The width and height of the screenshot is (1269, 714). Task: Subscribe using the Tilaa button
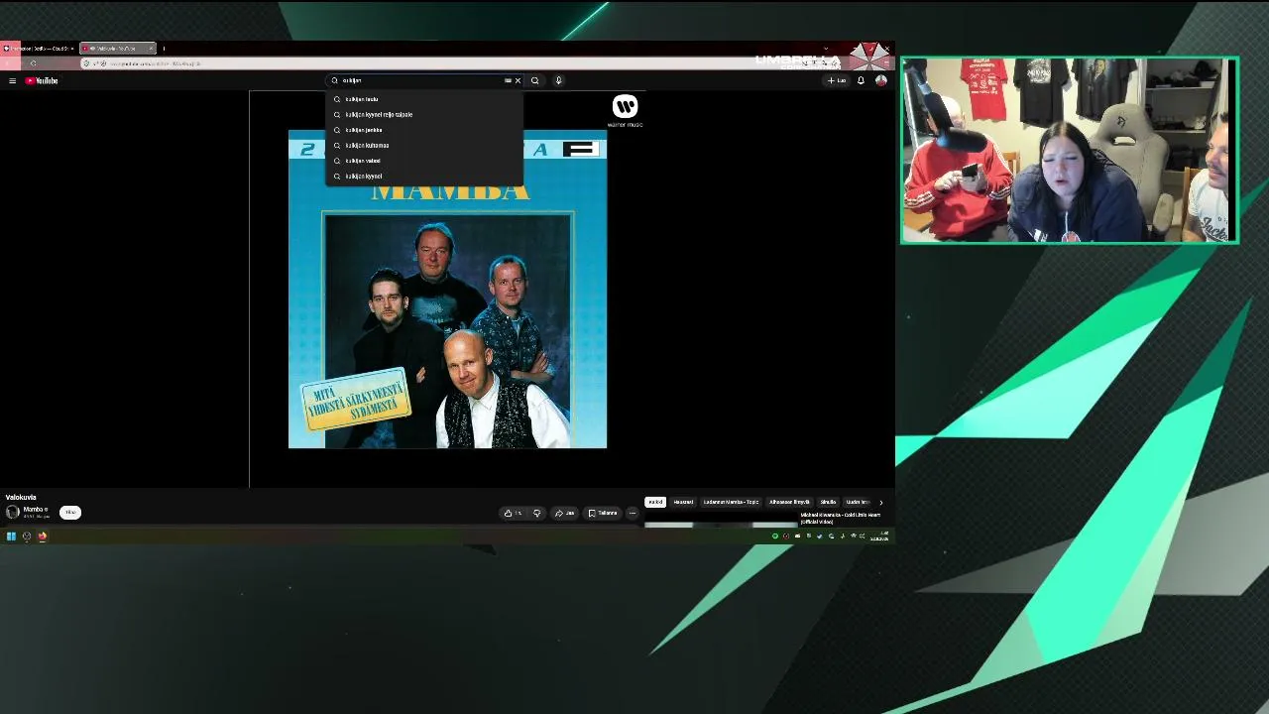click(70, 513)
